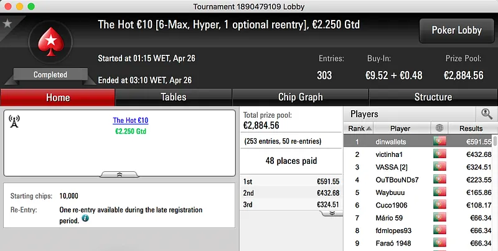Collapse the tournament info panel
Image resolution: width=498 pixels, height=251 pixels.
tap(119, 175)
